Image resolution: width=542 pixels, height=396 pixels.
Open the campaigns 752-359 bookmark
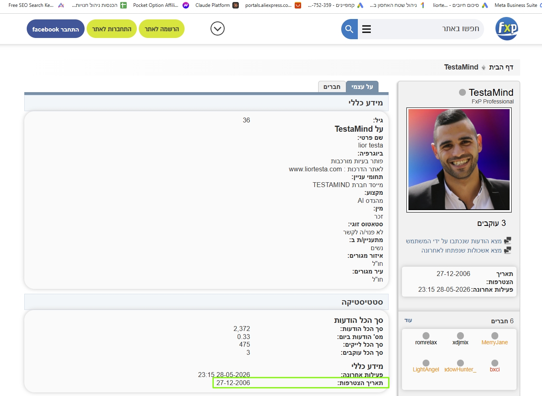(x=335, y=5)
